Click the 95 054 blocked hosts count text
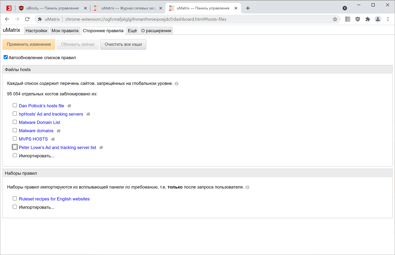Image resolution: width=395 pixels, height=255 pixels. [52, 94]
